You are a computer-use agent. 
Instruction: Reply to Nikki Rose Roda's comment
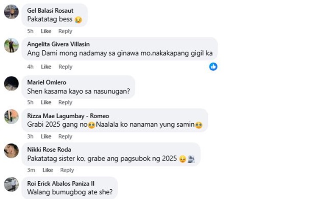[x=67, y=170]
